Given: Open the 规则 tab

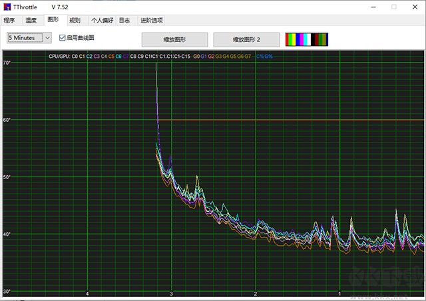Looking at the screenshot, I should tap(75, 21).
